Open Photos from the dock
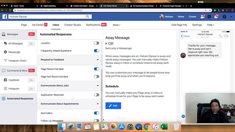The image size is (235, 132). (x=113, y=127)
